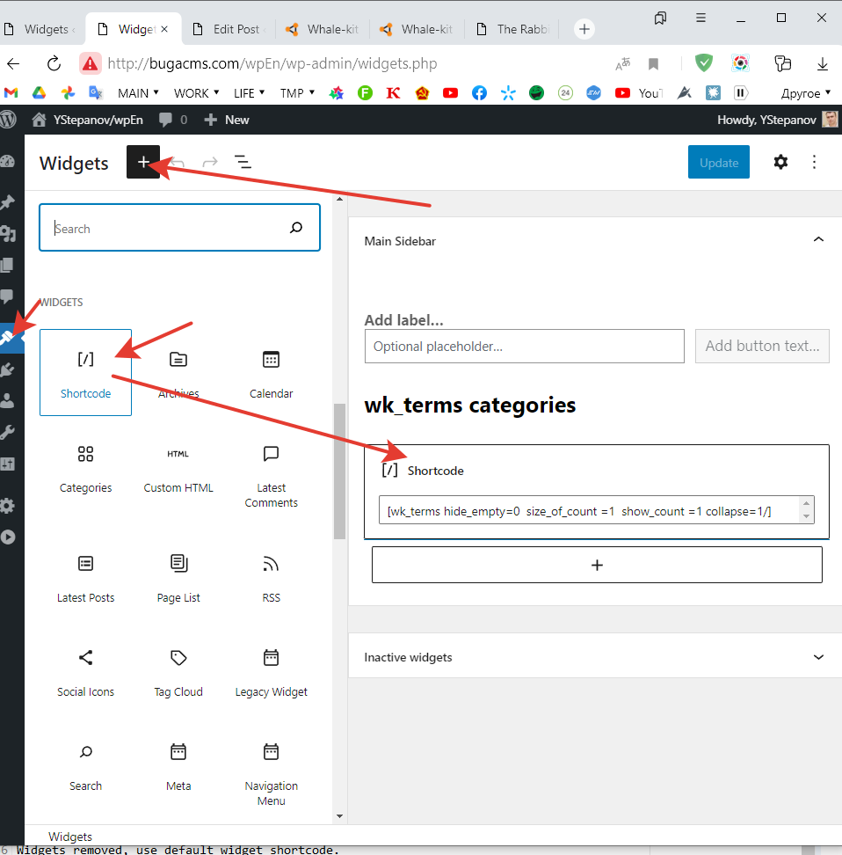Open the TMP bookmarks folder dropdown

click(297, 93)
